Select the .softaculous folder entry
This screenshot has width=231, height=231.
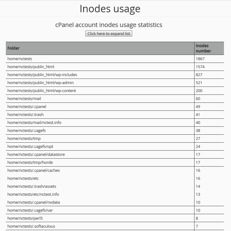click(115, 226)
